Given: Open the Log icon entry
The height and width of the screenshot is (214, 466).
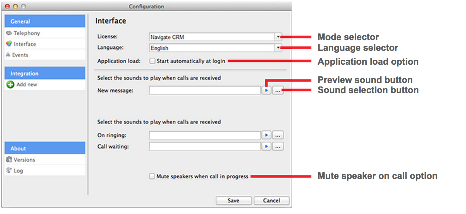Looking at the screenshot, I should pos(9,170).
